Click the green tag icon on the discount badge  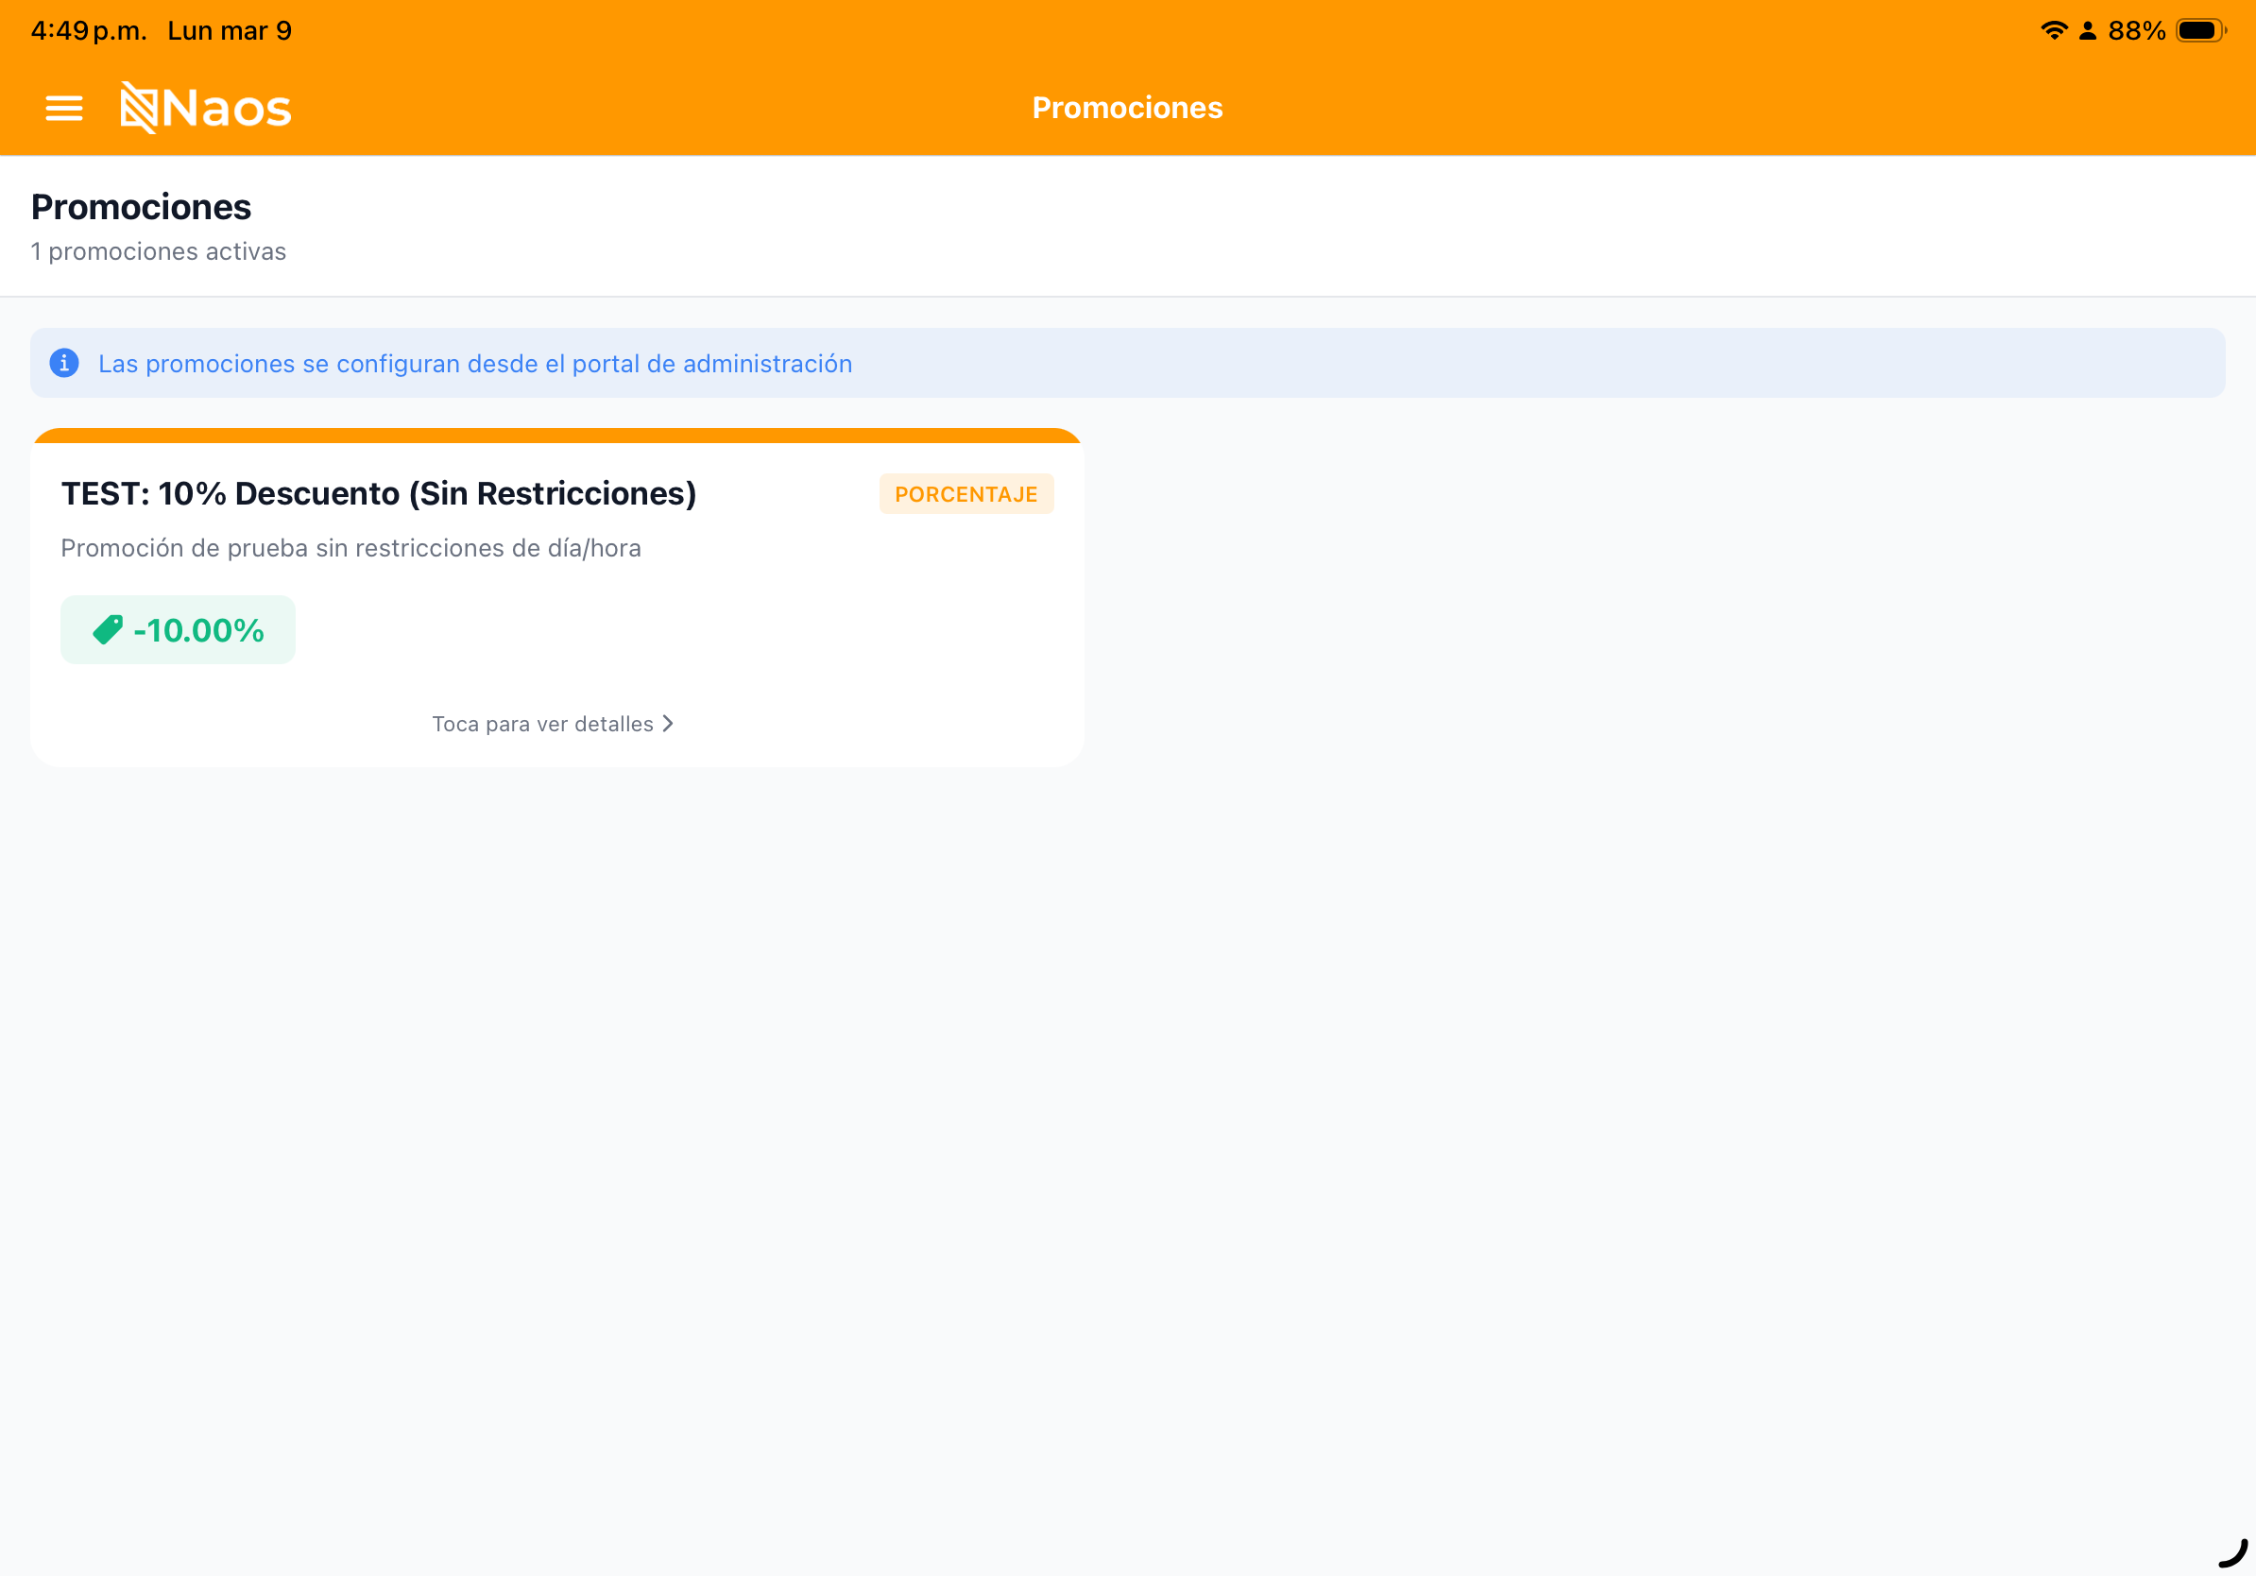point(108,629)
